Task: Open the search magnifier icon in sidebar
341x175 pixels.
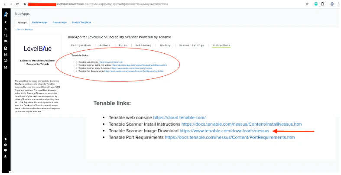Action: tap(6, 36)
